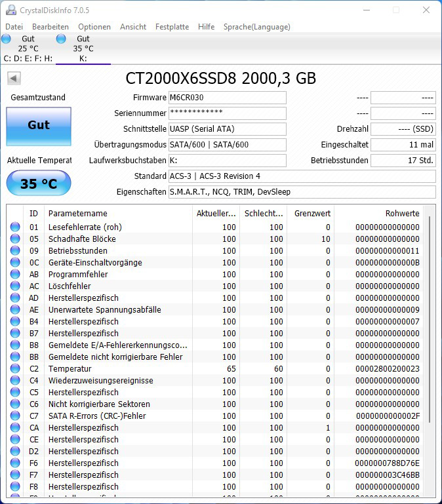The image size is (442, 504).
Task: Click the disk title CT2000X6SSD8 2000,3 GB
Action: [x=221, y=78]
